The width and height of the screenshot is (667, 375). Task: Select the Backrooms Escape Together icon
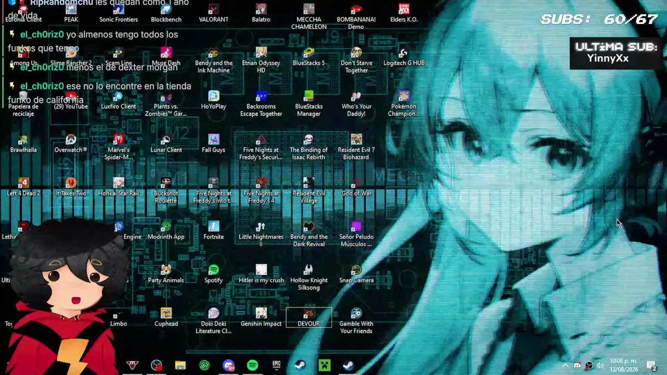click(261, 104)
